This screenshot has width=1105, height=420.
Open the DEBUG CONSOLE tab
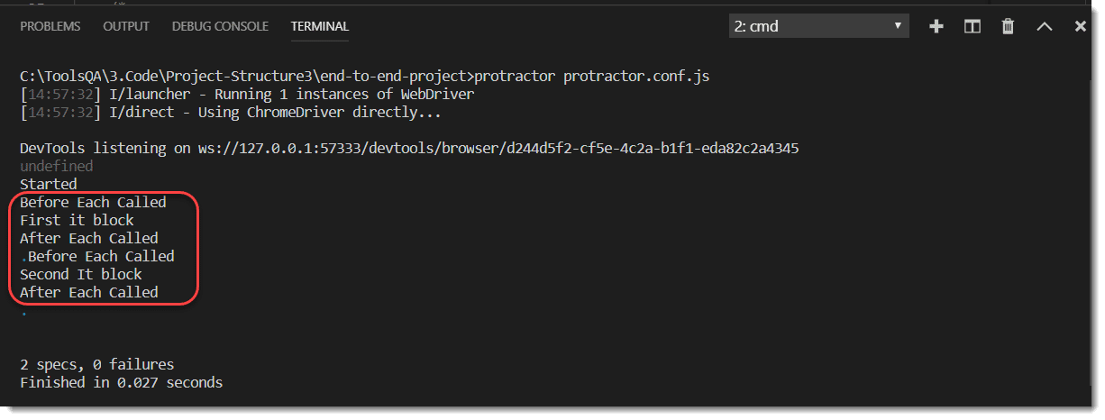[x=220, y=26]
